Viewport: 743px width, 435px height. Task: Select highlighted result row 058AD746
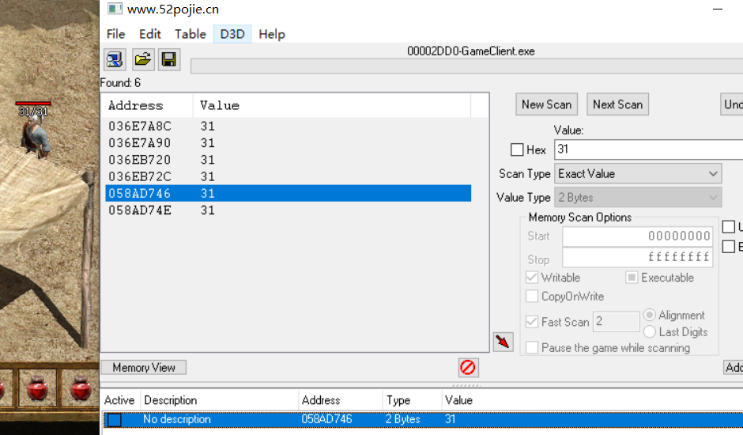coord(288,193)
